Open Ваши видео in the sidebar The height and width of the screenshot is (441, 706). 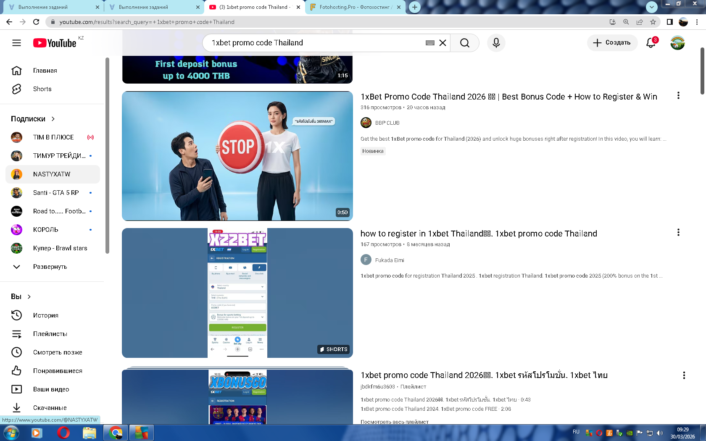coord(53,389)
